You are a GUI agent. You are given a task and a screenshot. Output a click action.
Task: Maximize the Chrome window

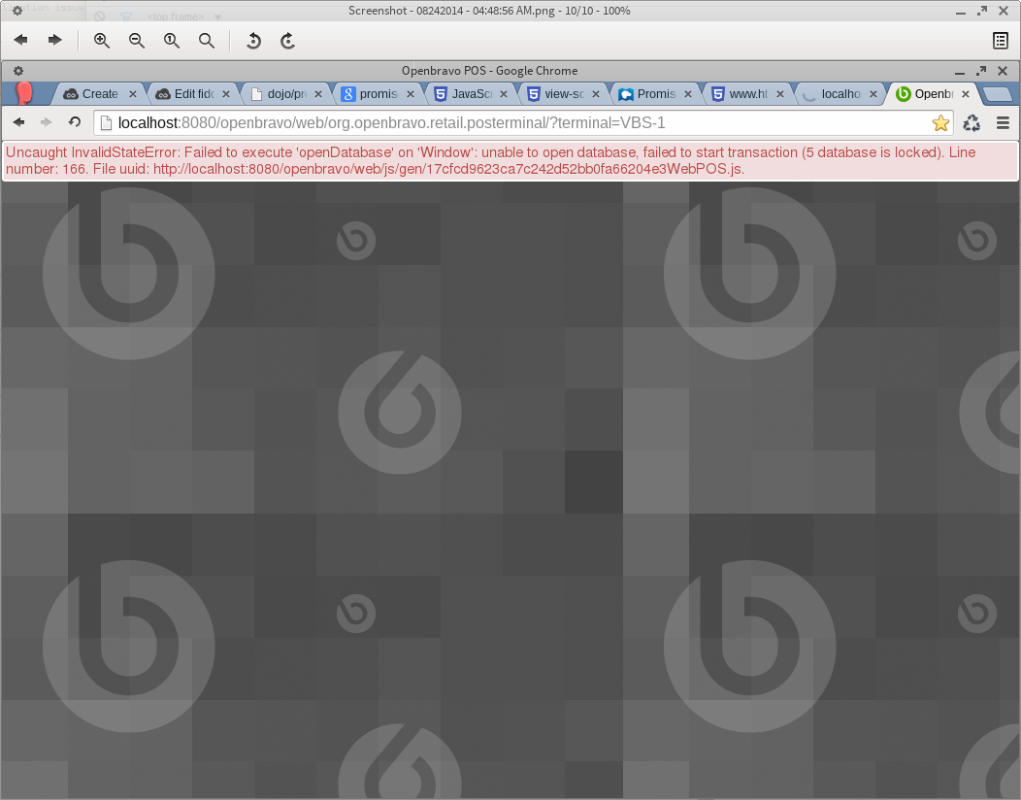click(981, 70)
